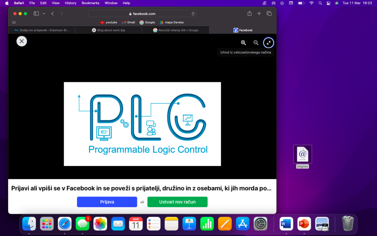Go back to the previous page
Screen dimensions: 377x236
click(x=52, y=14)
